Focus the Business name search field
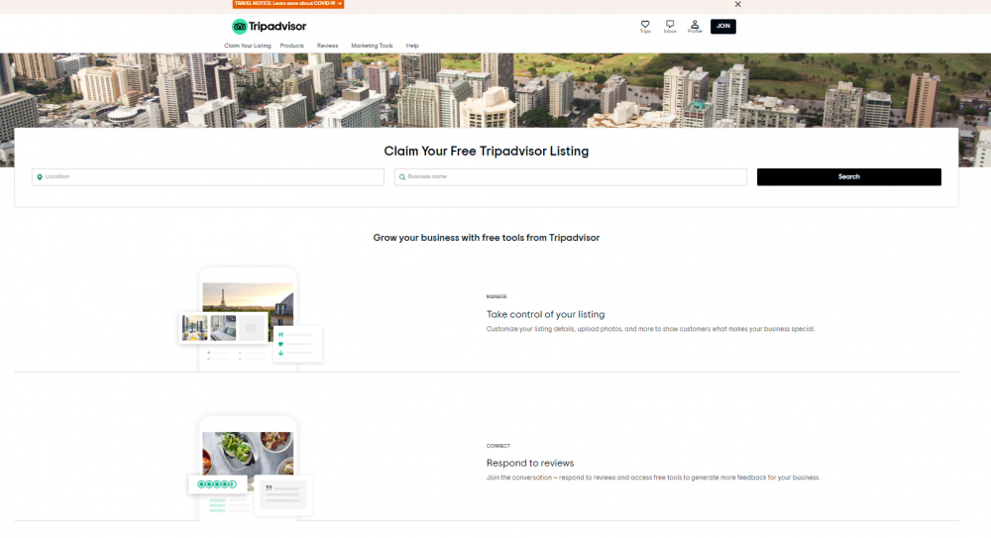Screen dimensions: 991x538 571,177
